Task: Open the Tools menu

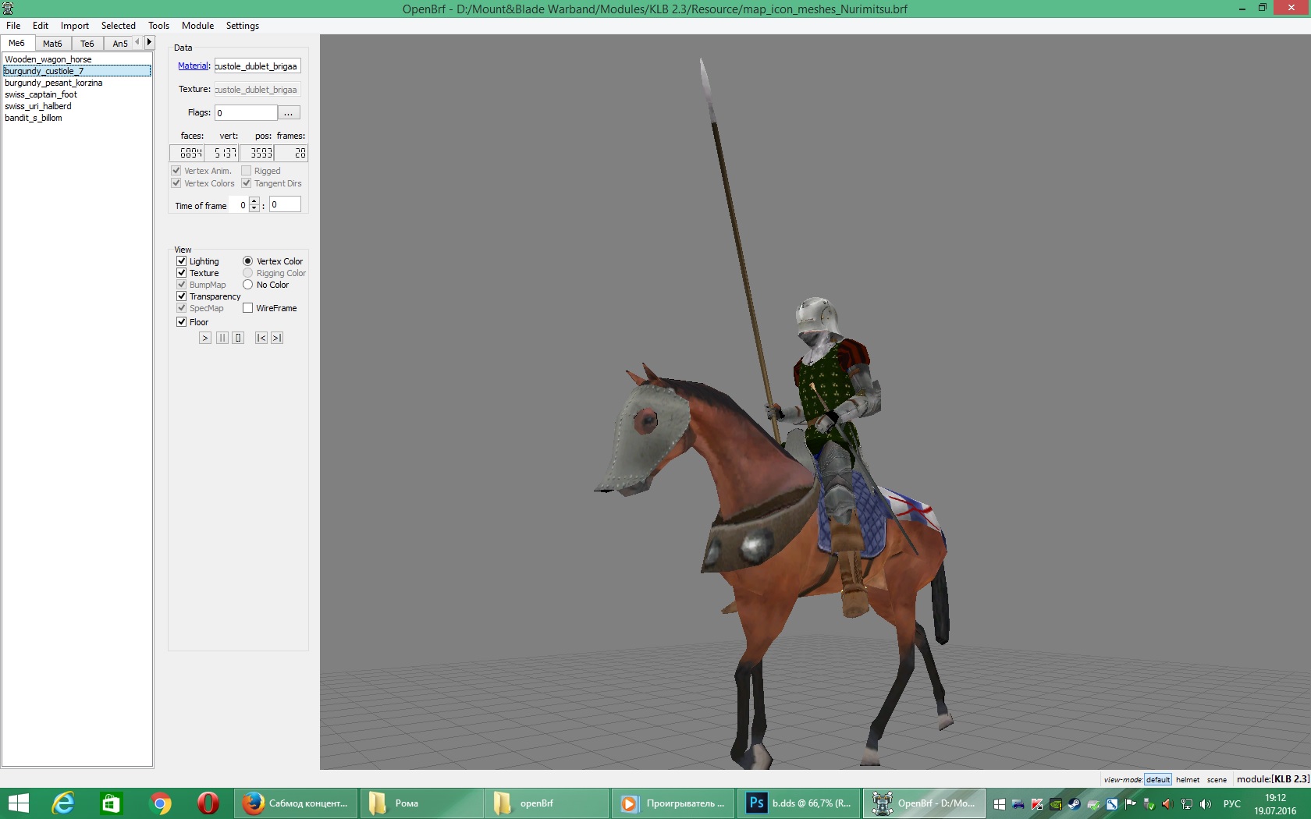Action: pyautogui.click(x=159, y=26)
